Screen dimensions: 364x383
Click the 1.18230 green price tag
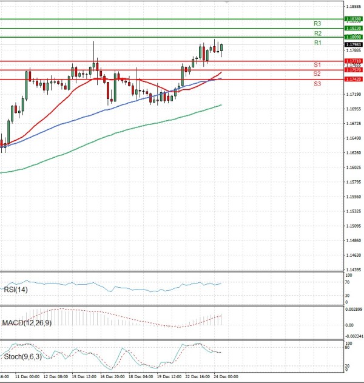(353, 28)
